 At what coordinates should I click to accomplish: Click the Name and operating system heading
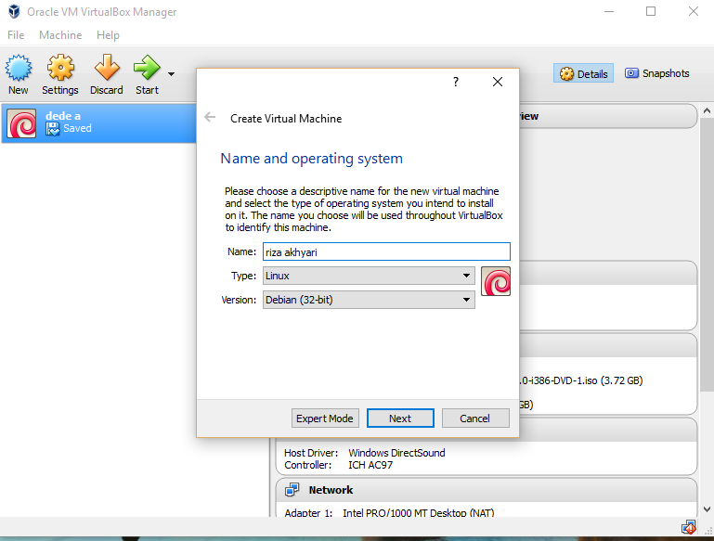coord(311,159)
